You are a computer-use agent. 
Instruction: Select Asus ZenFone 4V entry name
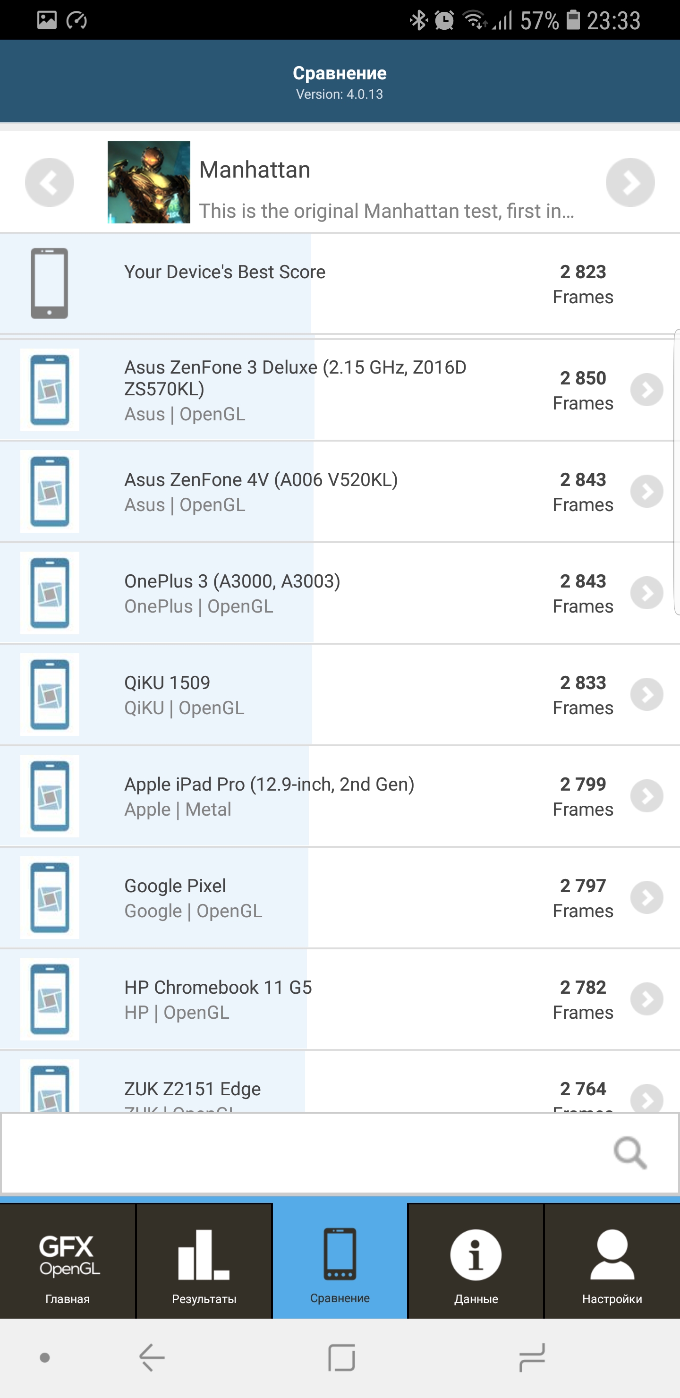(x=261, y=480)
